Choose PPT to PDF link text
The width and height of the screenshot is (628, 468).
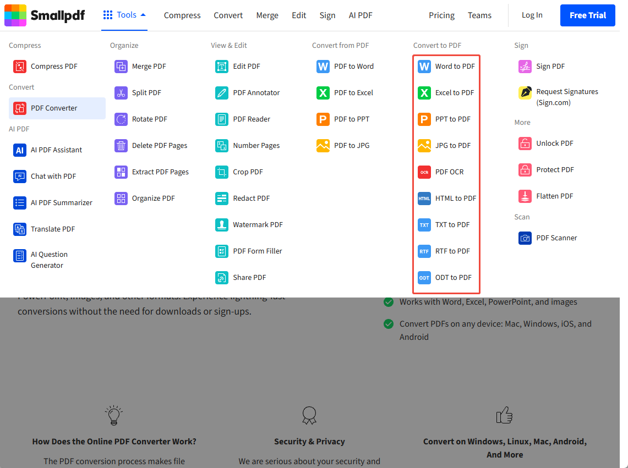(x=453, y=119)
